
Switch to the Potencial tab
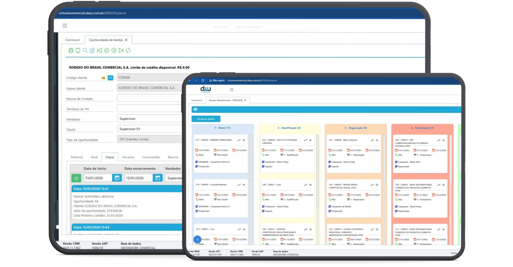tap(77, 157)
